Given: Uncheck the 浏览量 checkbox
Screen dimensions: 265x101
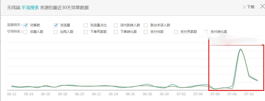Looking at the screenshot, I should pyautogui.click(x=56, y=25).
